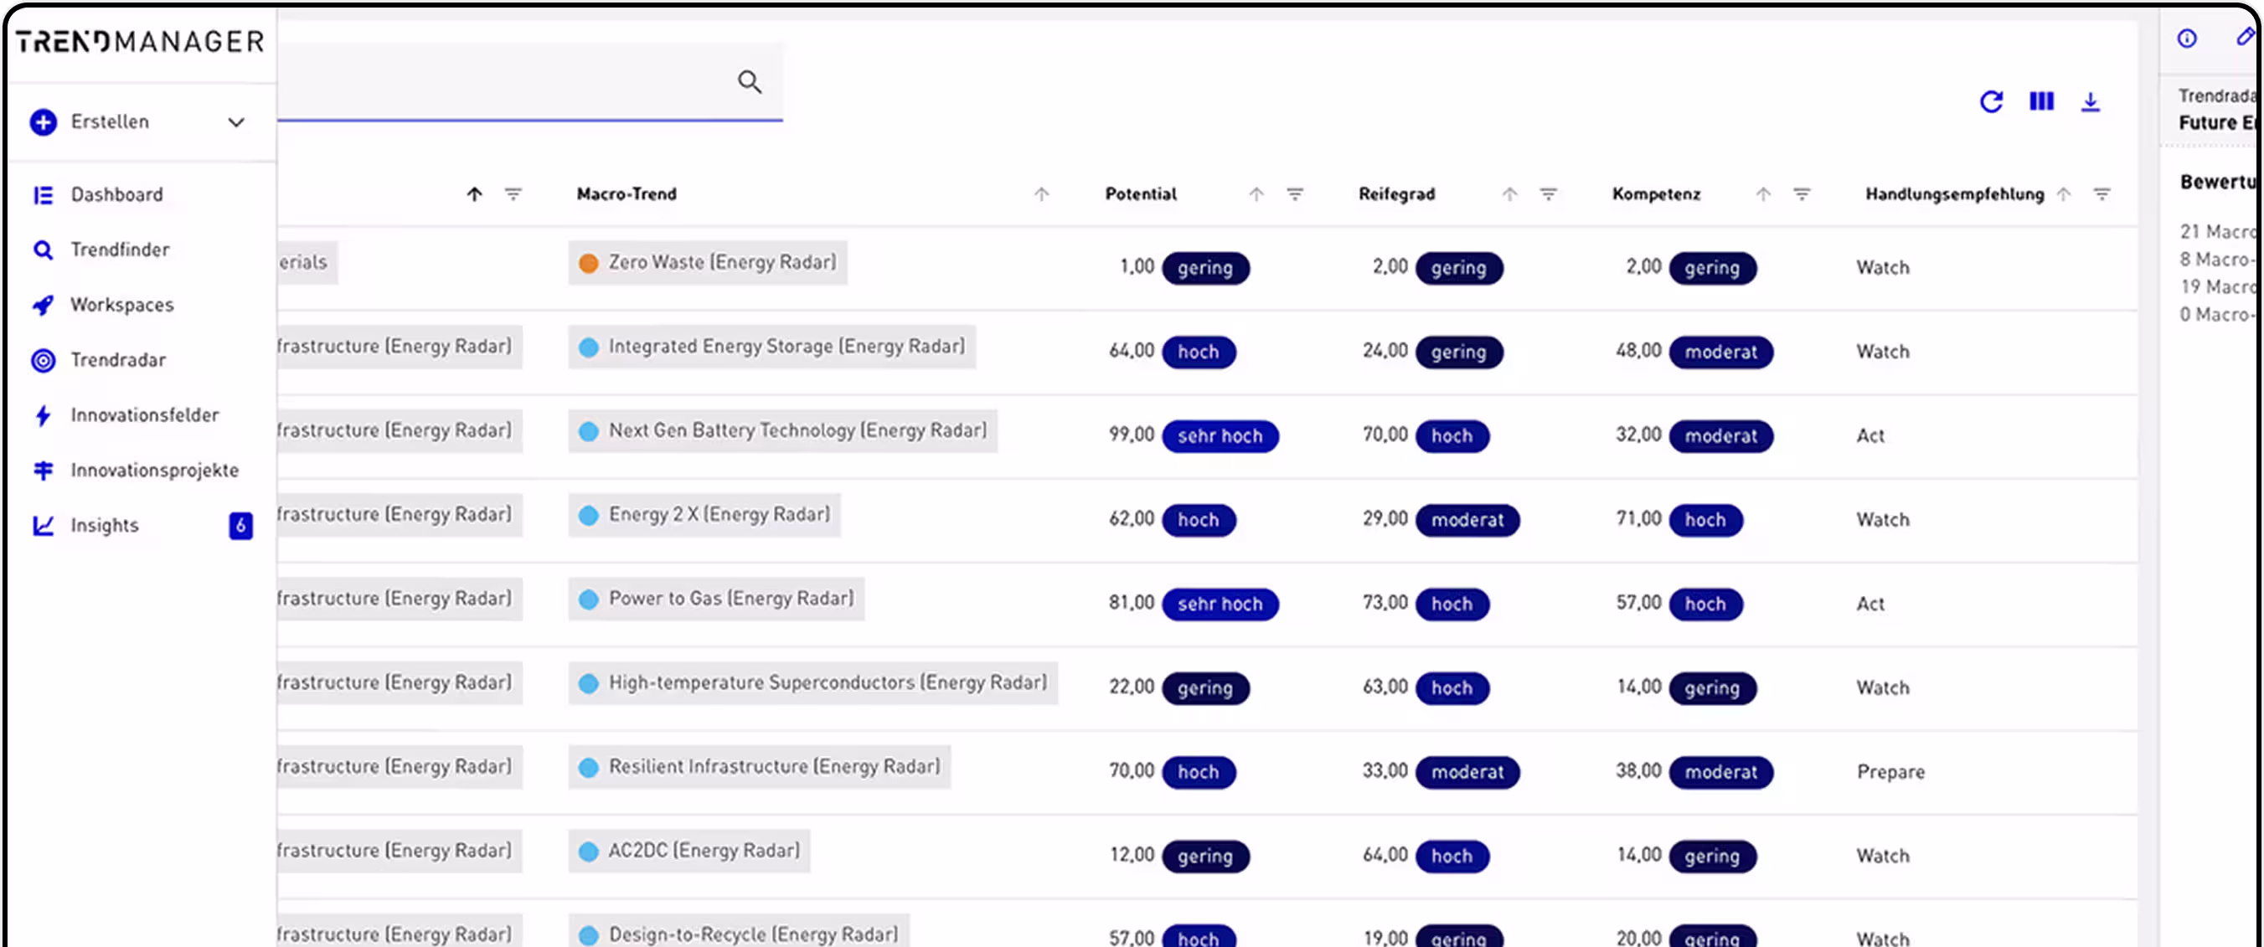Click 'Act' in Next Gen Battery row
The image size is (2264, 947).
[1870, 435]
